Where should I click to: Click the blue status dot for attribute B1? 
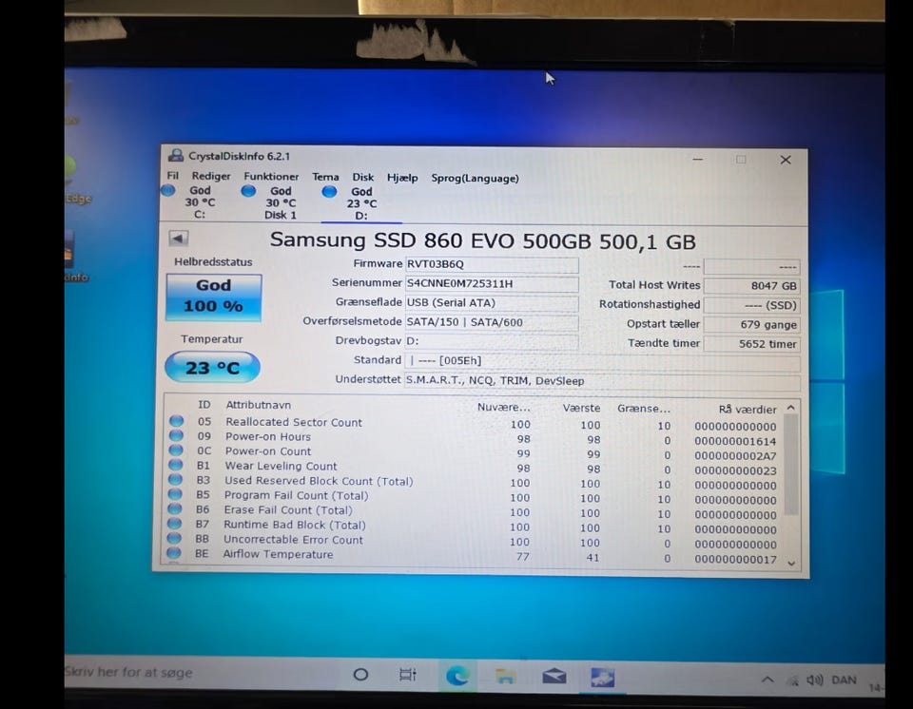point(175,465)
